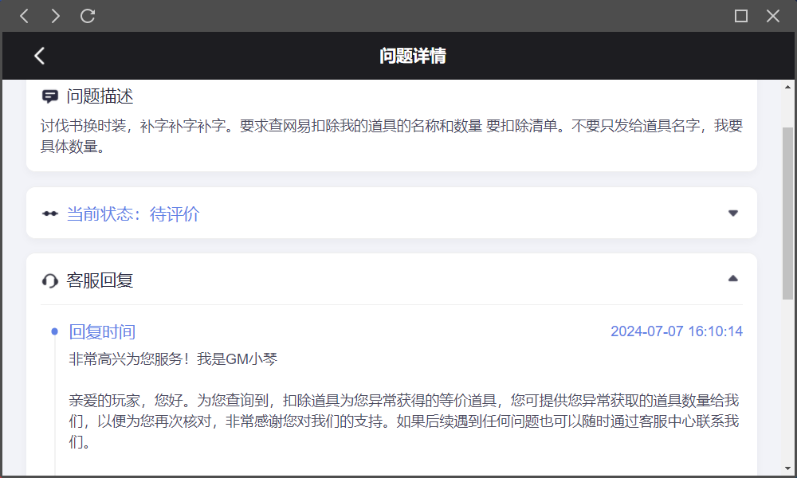Click the scrollbar up arrow
Image resolution: width=797 pixels, height=478 pixels.
pos(788,87)
